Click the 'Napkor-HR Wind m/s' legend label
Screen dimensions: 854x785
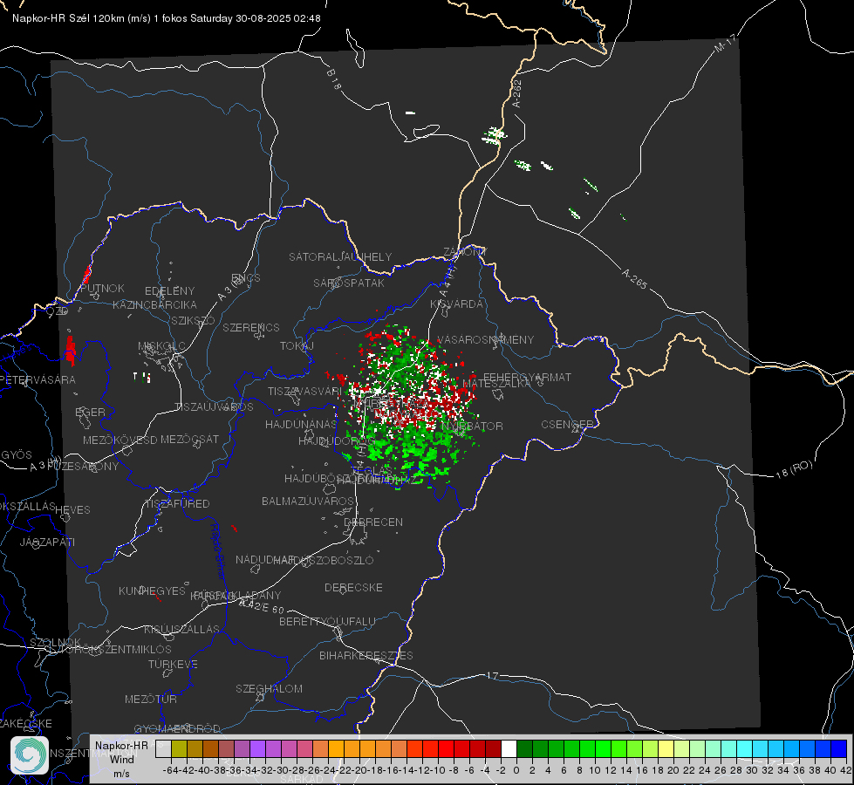[x=121, y=759]
